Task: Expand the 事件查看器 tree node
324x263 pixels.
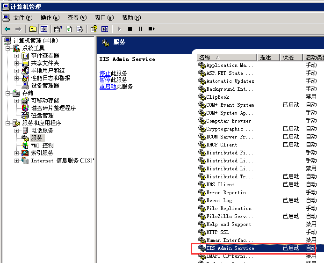Action: point(17,56)
